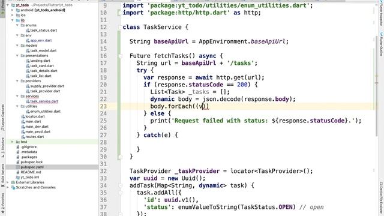Fold the fetchTasks method at line 16
The height and width of the screenshot is (216, 384).
(120, 56)
